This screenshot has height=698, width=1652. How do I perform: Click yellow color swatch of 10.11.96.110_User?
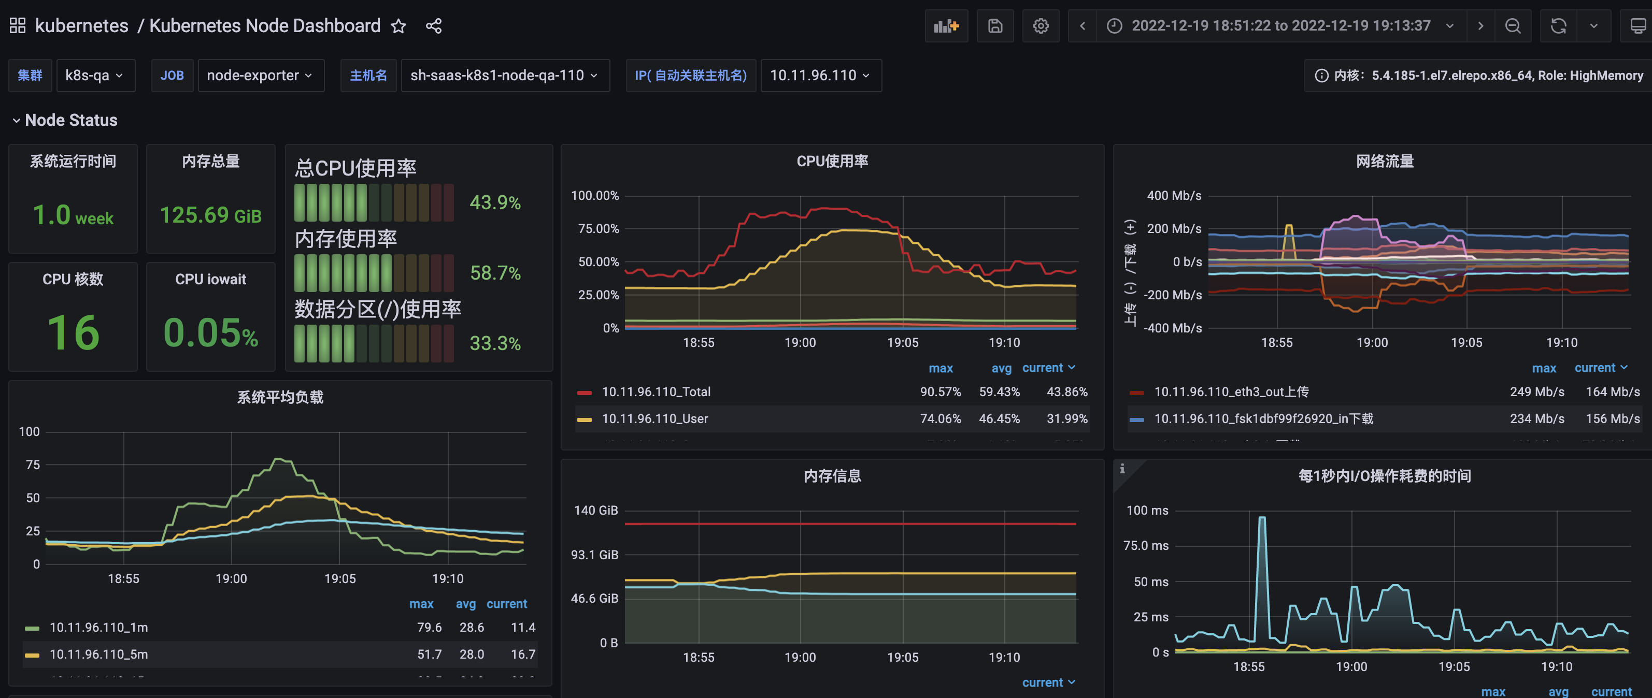tap(583, 419)
